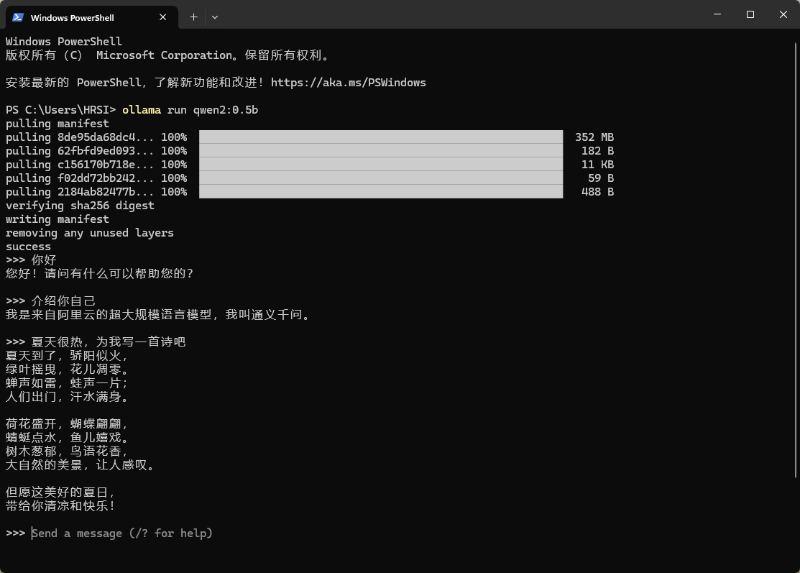Open a new tab with plus button
Image resolution: width=800 pixels, height=573 pixels.
[x=193, y=17]
